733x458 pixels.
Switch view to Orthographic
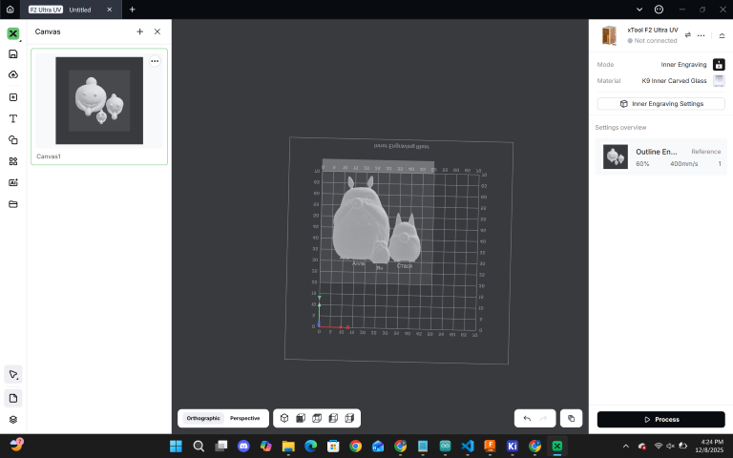[202, 418]
